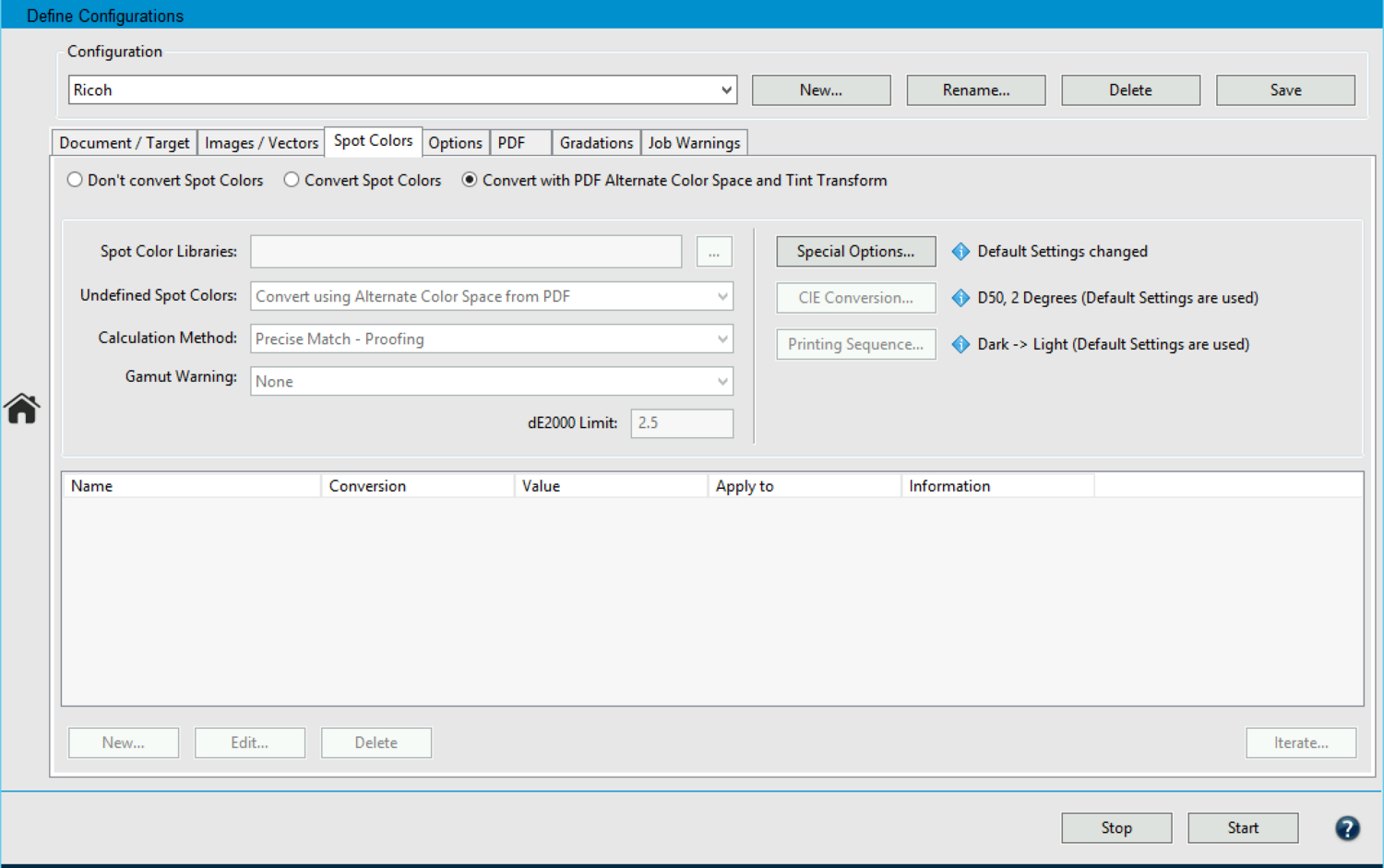Click the 'Dark -> Light' sequence text
Screen dimensions: 1384x868
1114,344
